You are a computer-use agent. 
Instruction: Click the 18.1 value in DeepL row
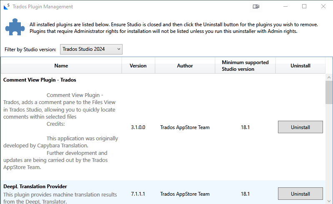point(245,194)
